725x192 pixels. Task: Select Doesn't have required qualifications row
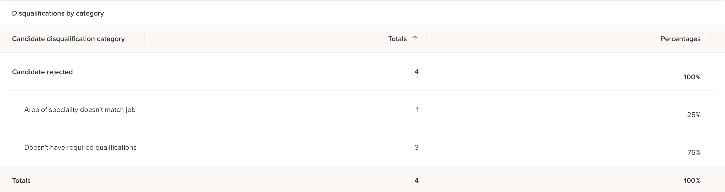[80, 147]
